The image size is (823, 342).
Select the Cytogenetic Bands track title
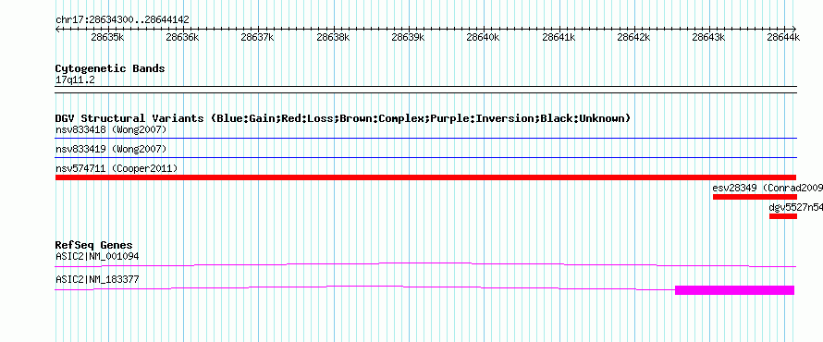(x=110, y=68)
